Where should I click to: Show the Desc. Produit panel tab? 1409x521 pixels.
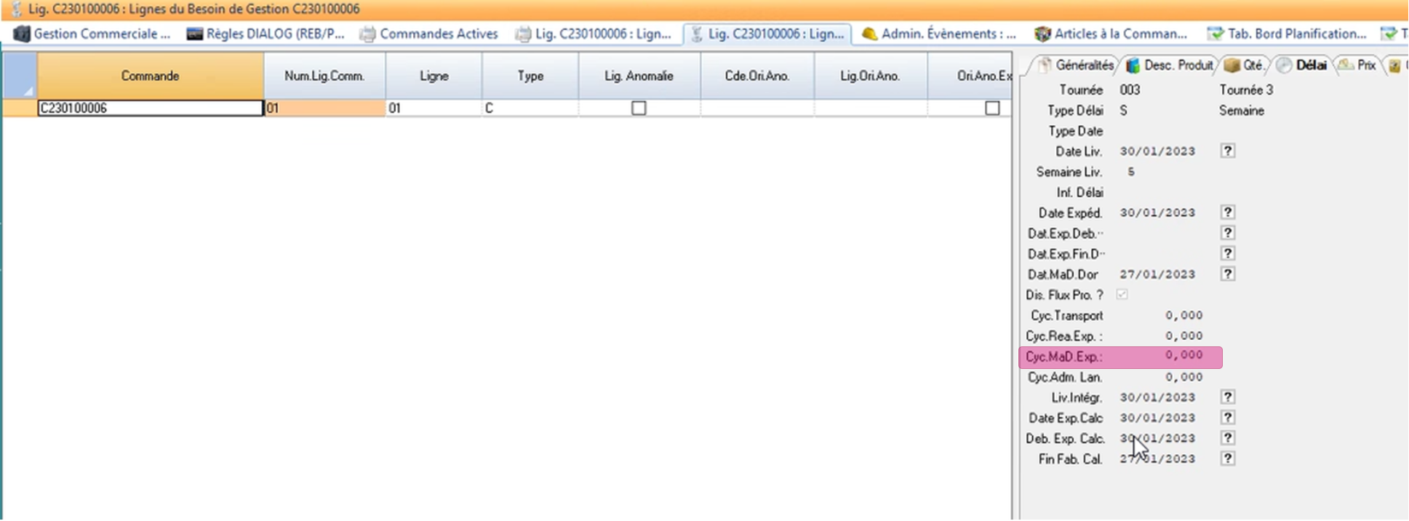click(1170, 65)
